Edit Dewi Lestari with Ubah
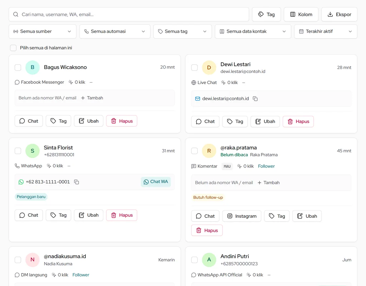Image resolution: width=366 pixels, height=286 pixels. (x=265, y=122)
